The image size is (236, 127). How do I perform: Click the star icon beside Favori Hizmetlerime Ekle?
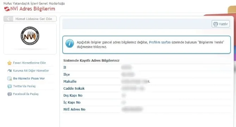point(10,63)
